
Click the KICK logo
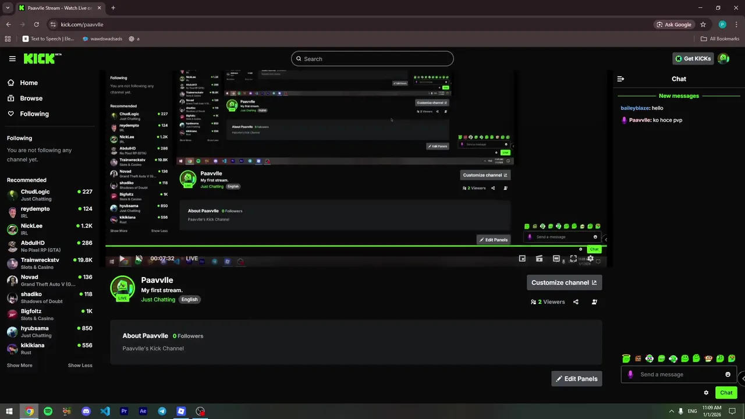click(42, 58)
